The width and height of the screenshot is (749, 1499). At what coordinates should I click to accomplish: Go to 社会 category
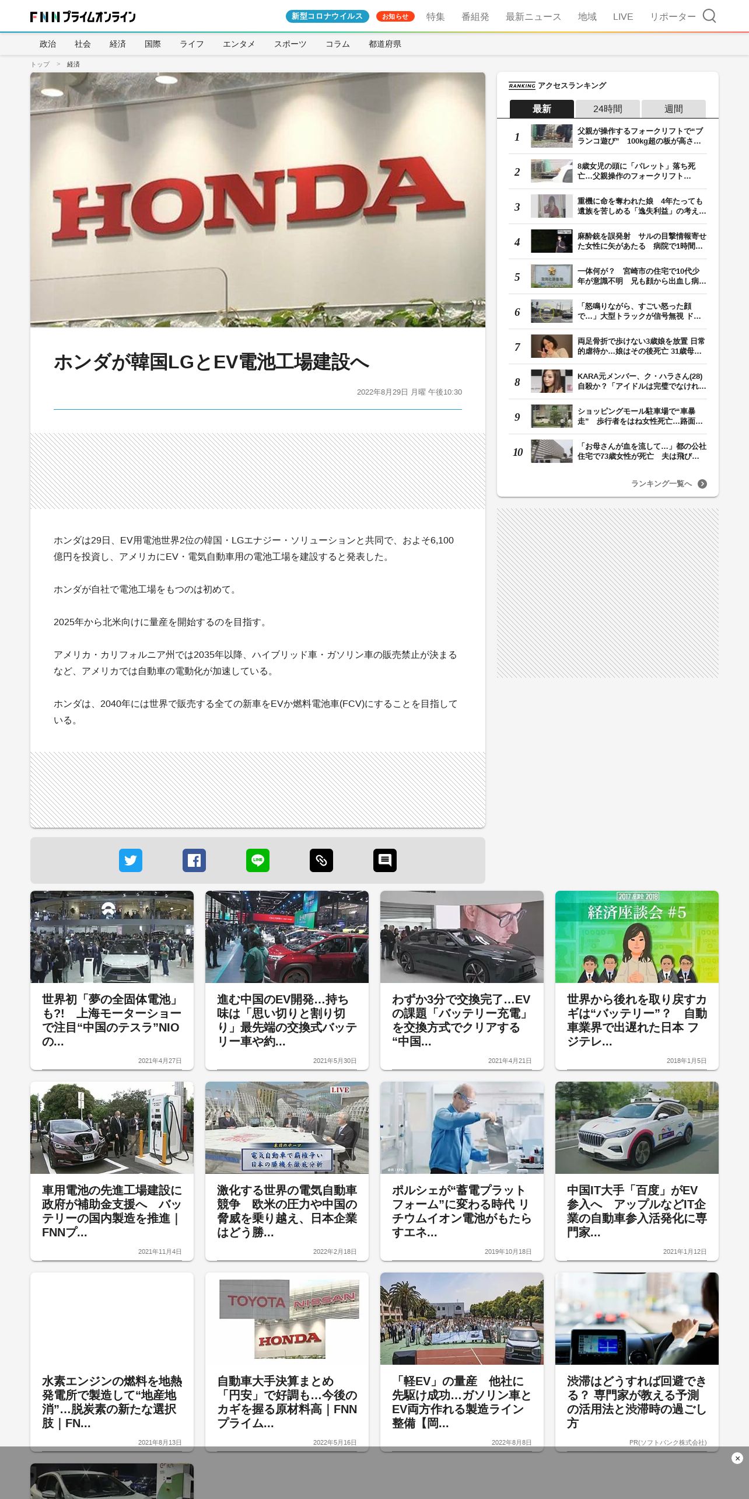[83, 44]
